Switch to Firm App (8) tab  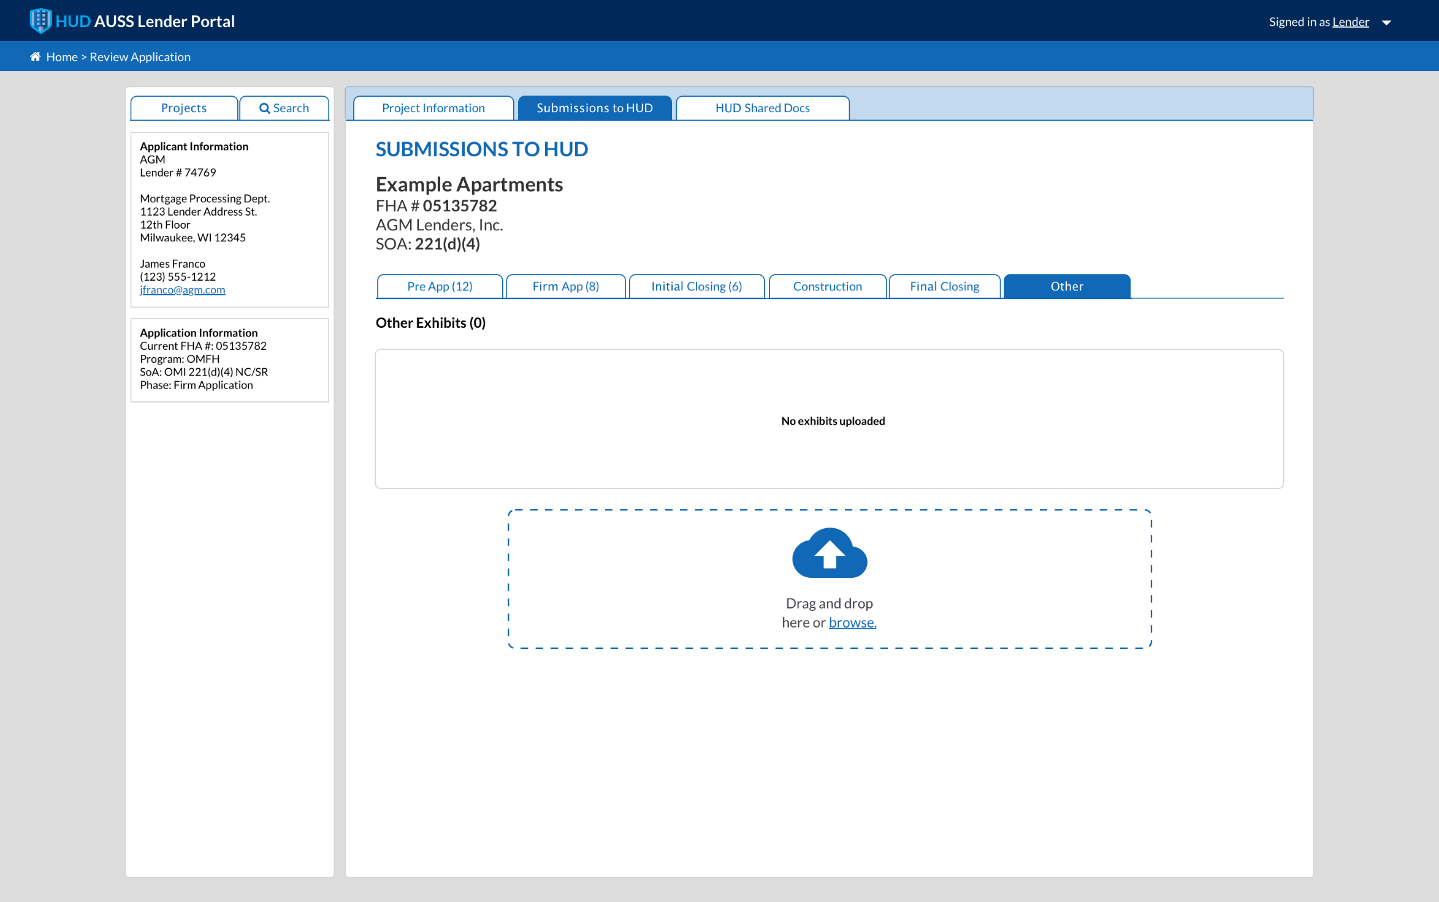(565, 287)
